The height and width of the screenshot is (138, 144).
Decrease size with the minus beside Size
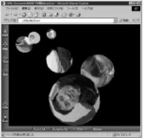[74, 129]
